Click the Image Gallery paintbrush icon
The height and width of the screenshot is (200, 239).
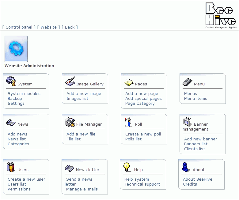(x=70, y=81)
